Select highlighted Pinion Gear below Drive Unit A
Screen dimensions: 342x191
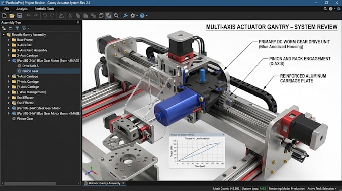48,71
